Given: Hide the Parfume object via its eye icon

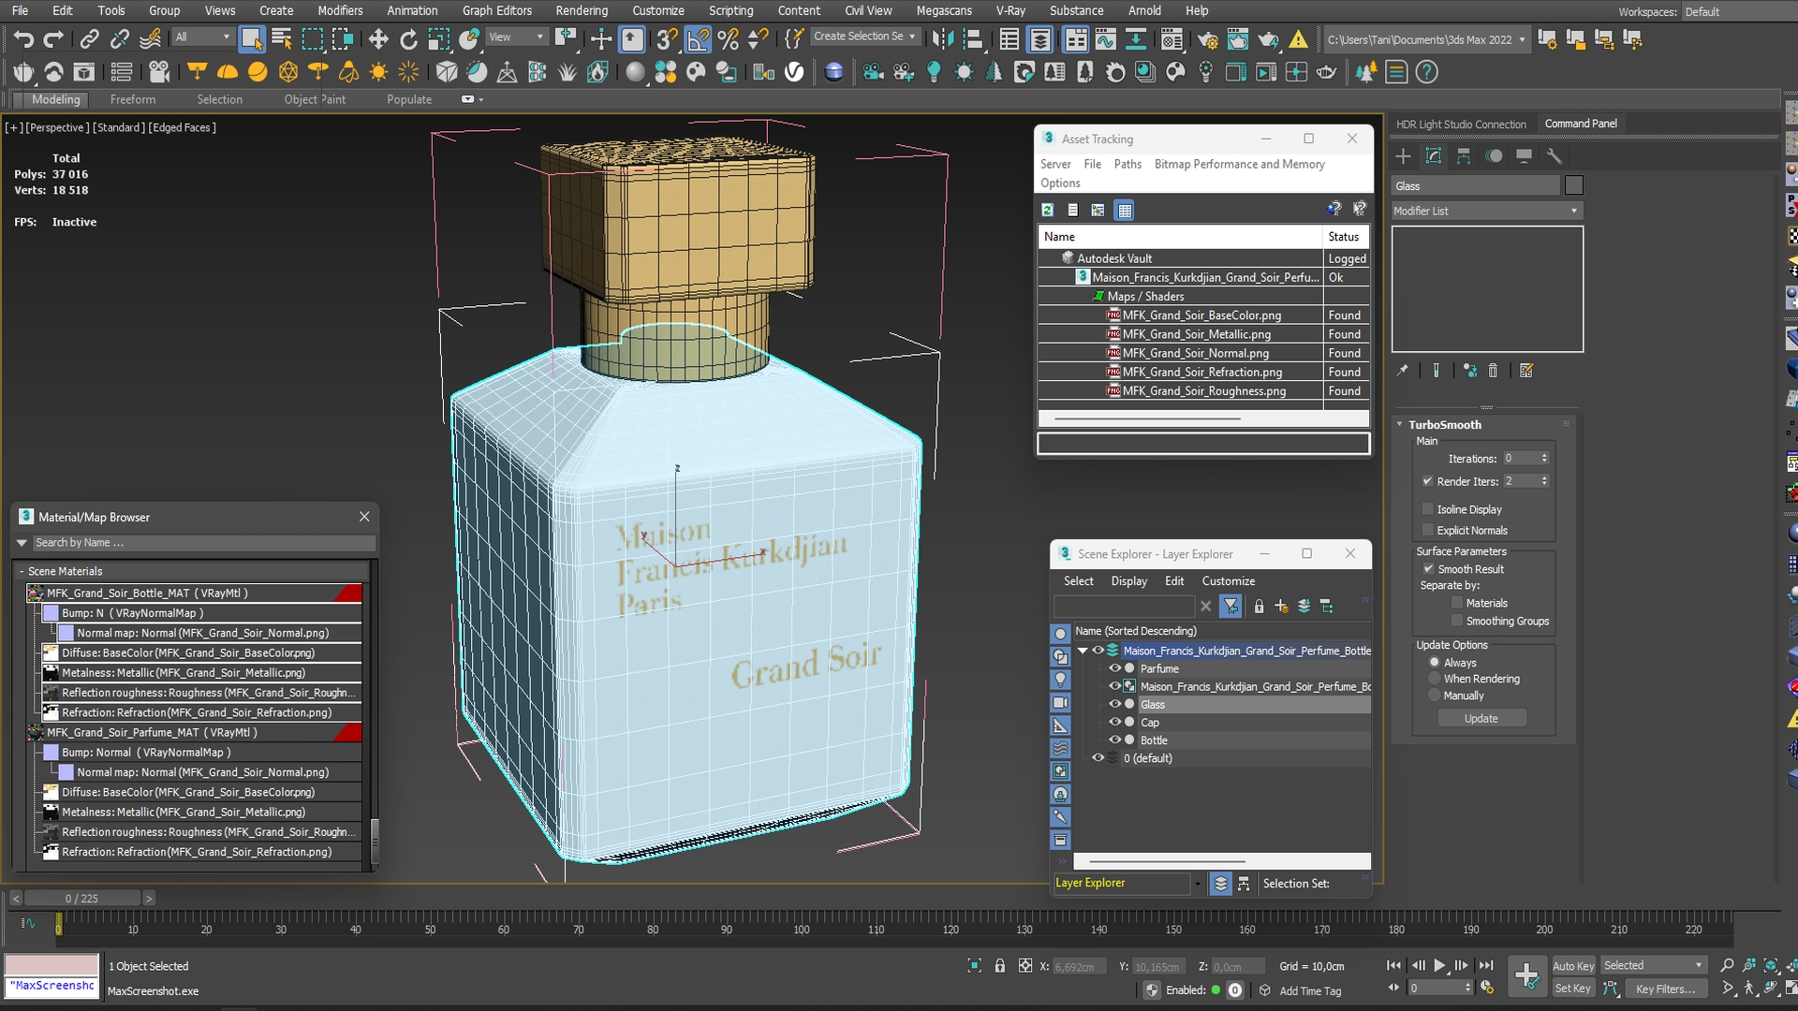Looking at the screenshot, I should point(1114,668).
